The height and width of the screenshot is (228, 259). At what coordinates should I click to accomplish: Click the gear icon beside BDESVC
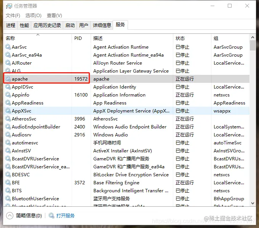tap(8, 175)
